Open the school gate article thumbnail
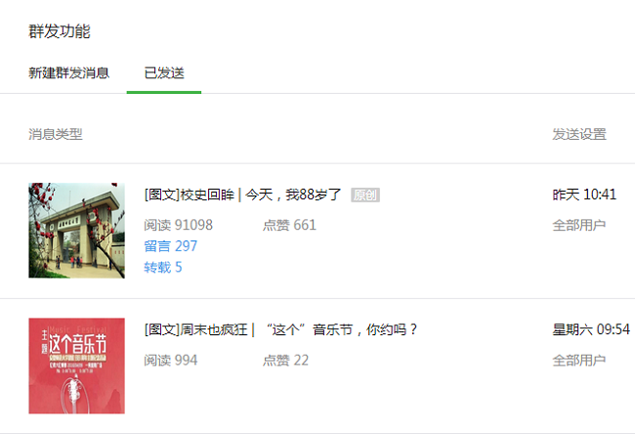 [76, 230]
